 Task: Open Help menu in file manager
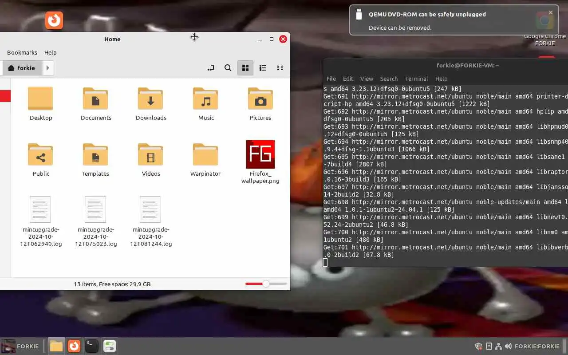51,52
